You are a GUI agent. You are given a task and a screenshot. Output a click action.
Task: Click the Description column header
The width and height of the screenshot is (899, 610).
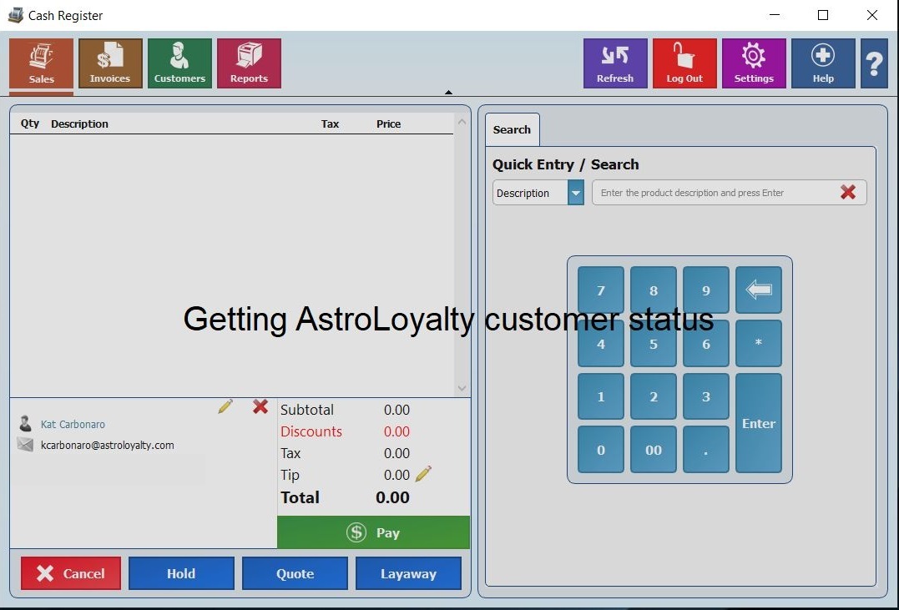[79, 124]
